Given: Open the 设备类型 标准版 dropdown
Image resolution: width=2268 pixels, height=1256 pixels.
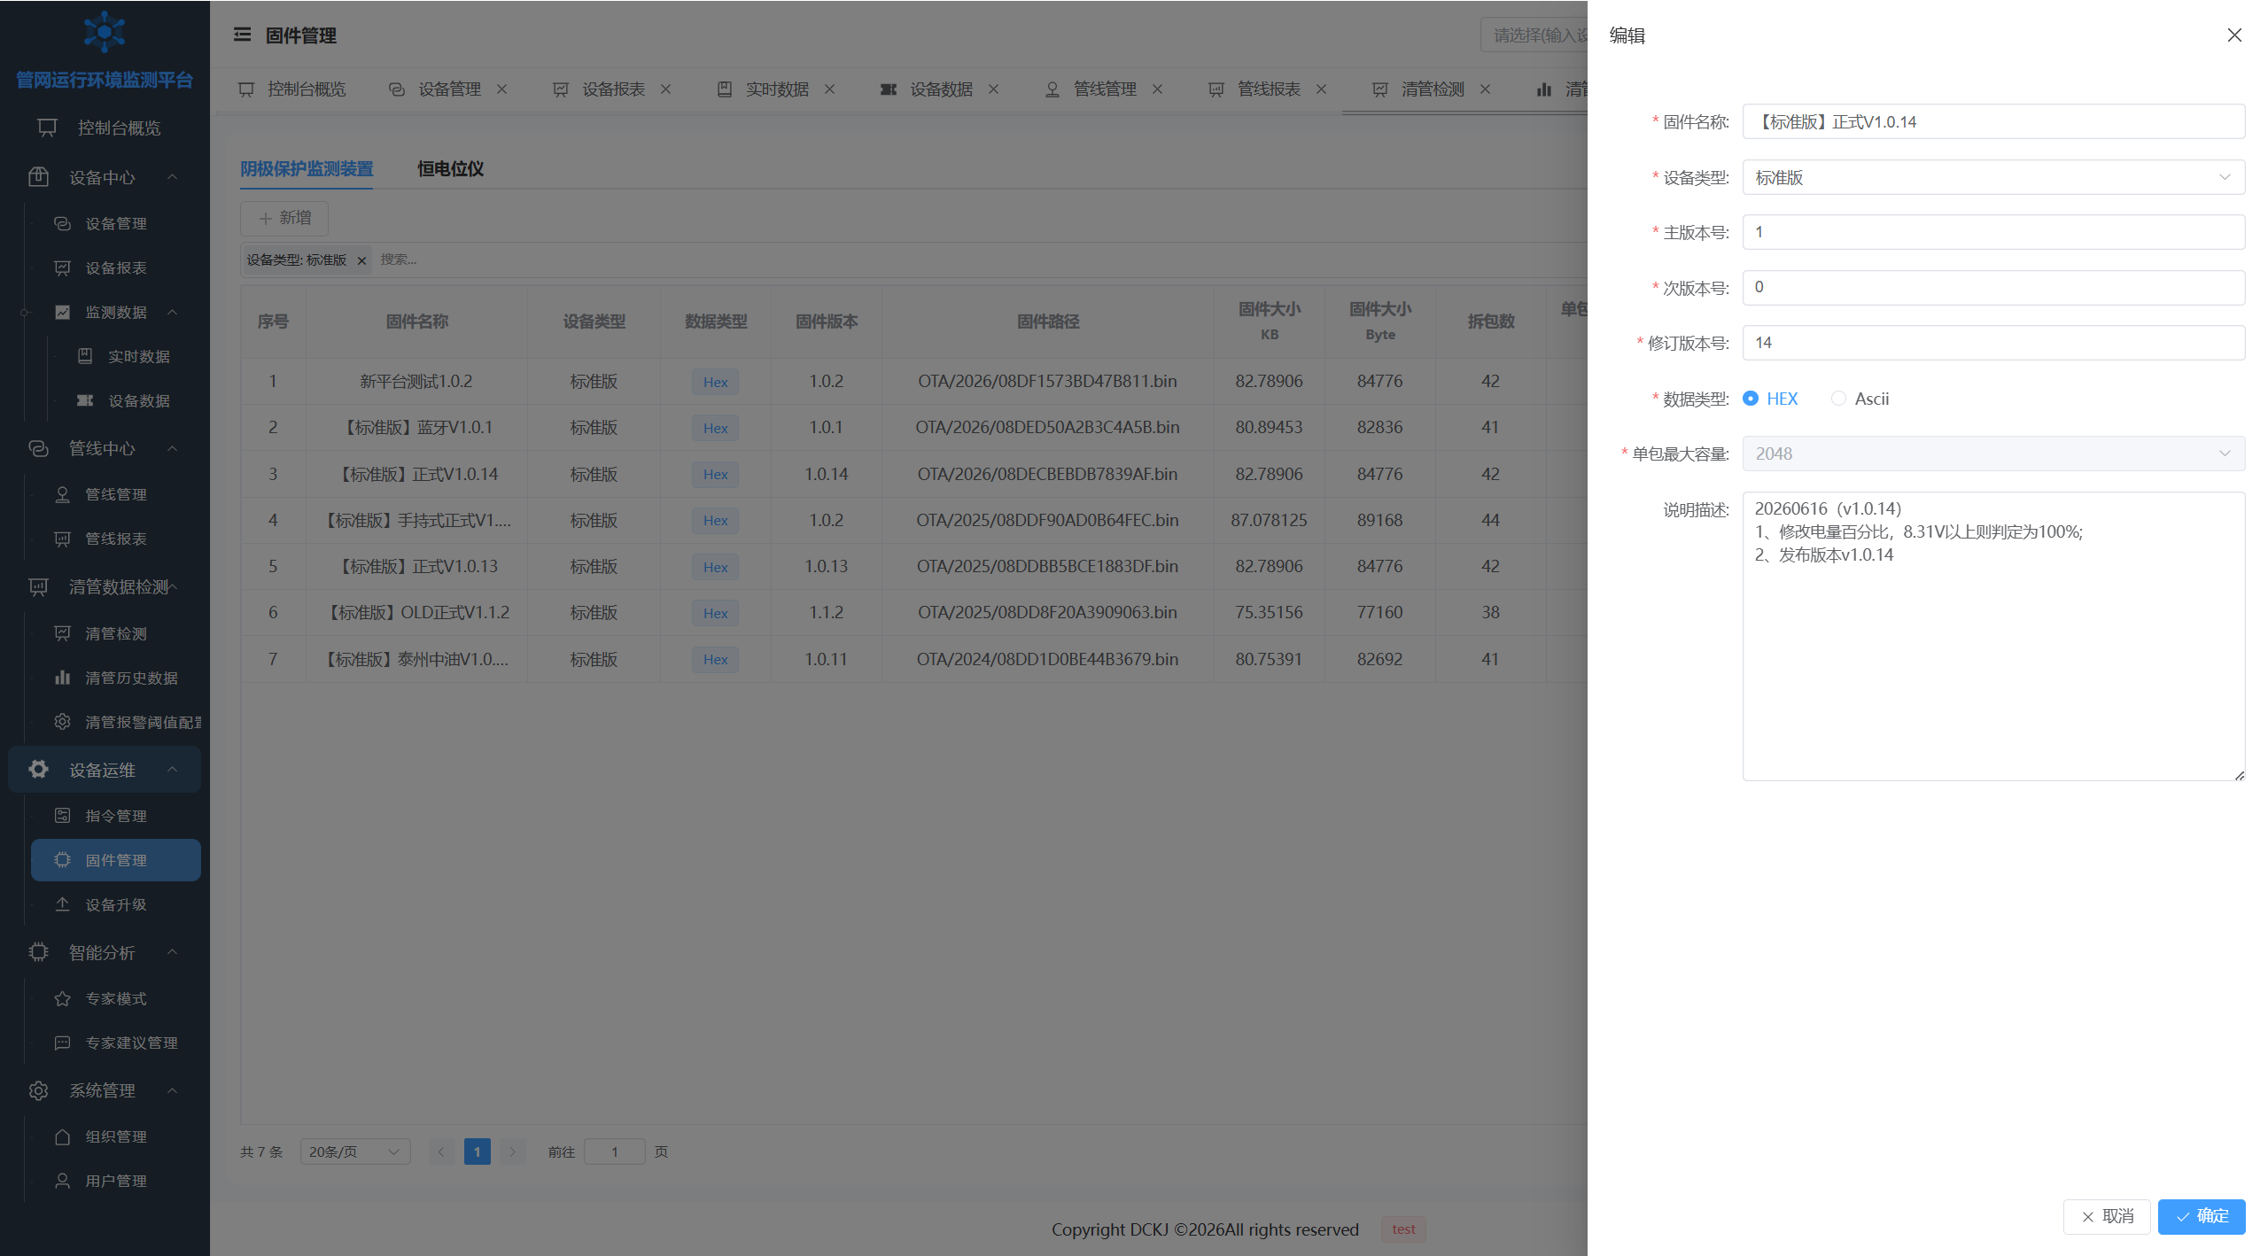Looking at the screenshot, I should 1993,177.
